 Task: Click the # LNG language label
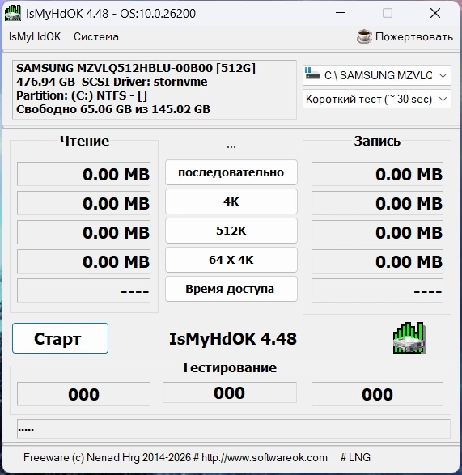coord(355,457)
